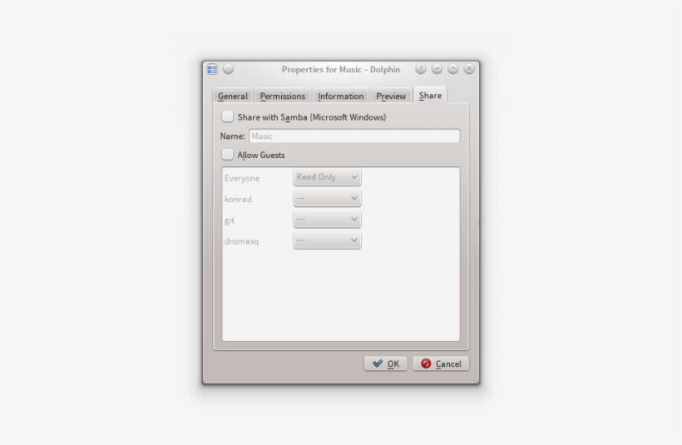
Task: Toggle the Allow Guests checkbox
Action: [228, 155]
